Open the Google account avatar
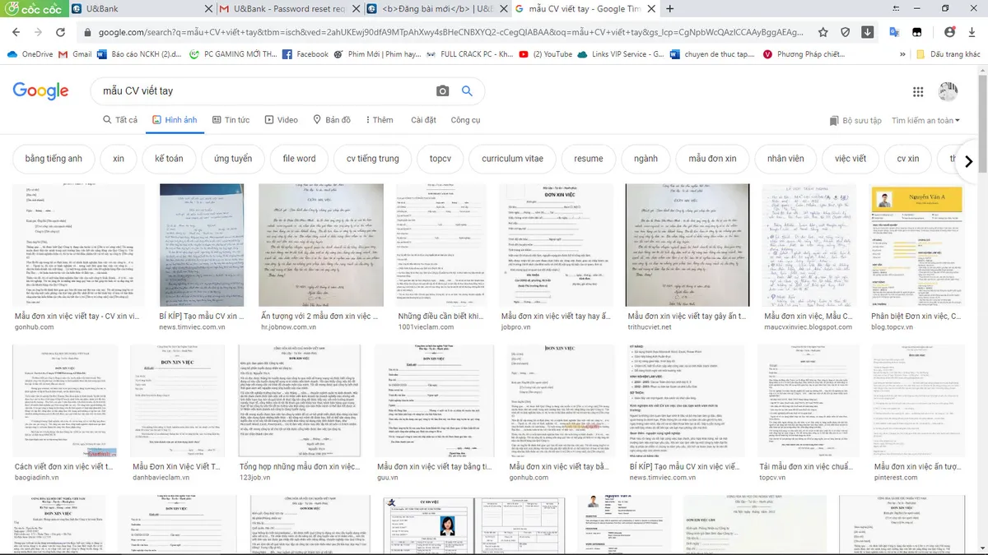This screenshot has width=988, height=555. [x=948, y=91]
